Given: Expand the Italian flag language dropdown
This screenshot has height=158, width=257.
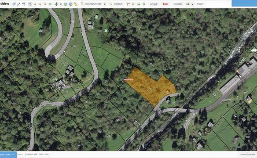Looking at the screenshot, I should tap(193, 4).
